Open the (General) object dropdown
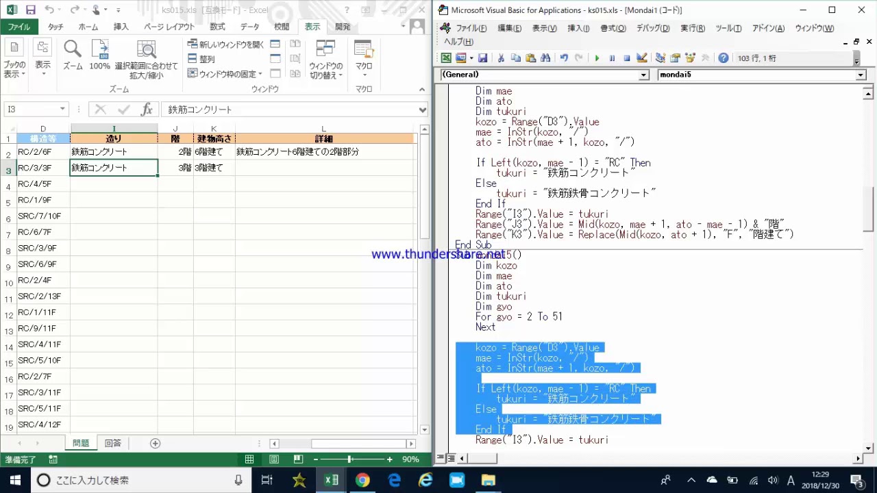The image size is (877, 493). coord(643,75)
